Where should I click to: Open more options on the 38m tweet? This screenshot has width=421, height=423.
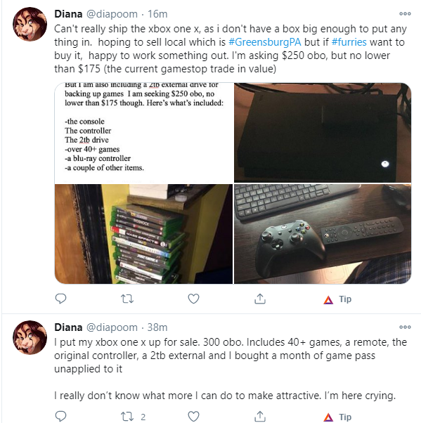(x=405, y=327)
